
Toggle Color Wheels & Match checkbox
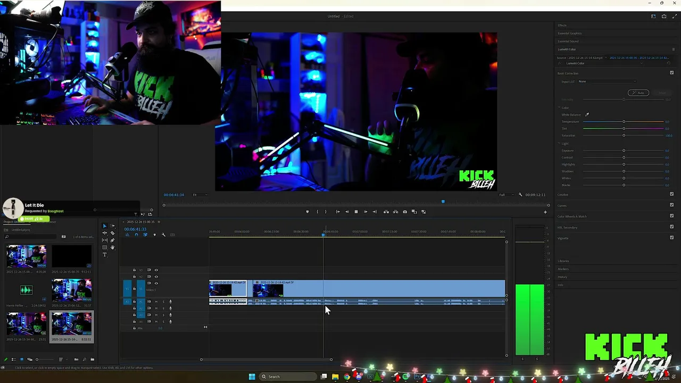tap(671, 216)
